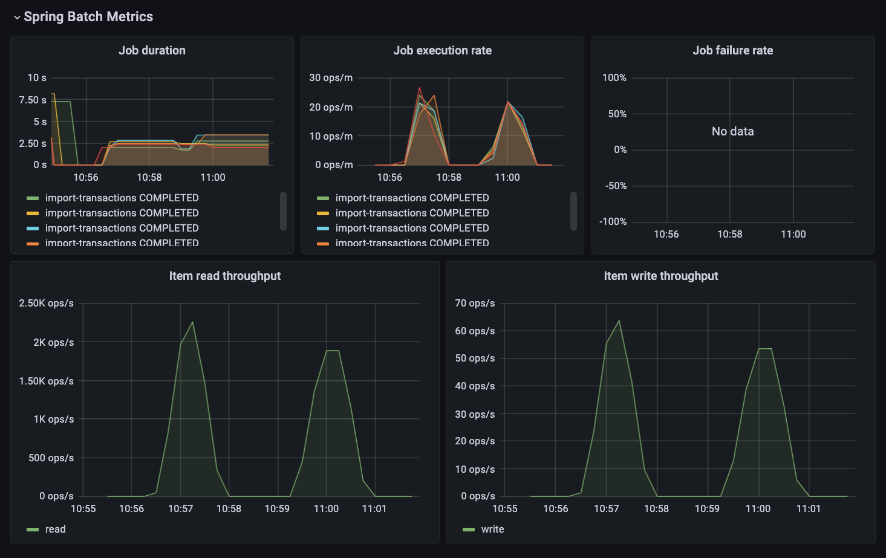This screenshot has height=558, width=886.
Task: Click the Spring Batch Metrics row title
Action: (88, 17)
